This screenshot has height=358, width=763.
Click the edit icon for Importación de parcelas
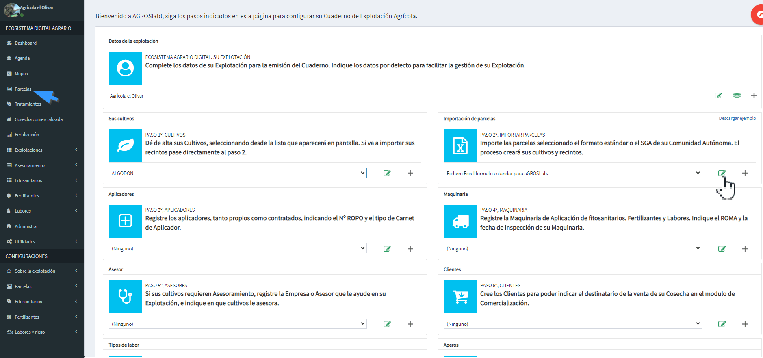coord(722,173)
